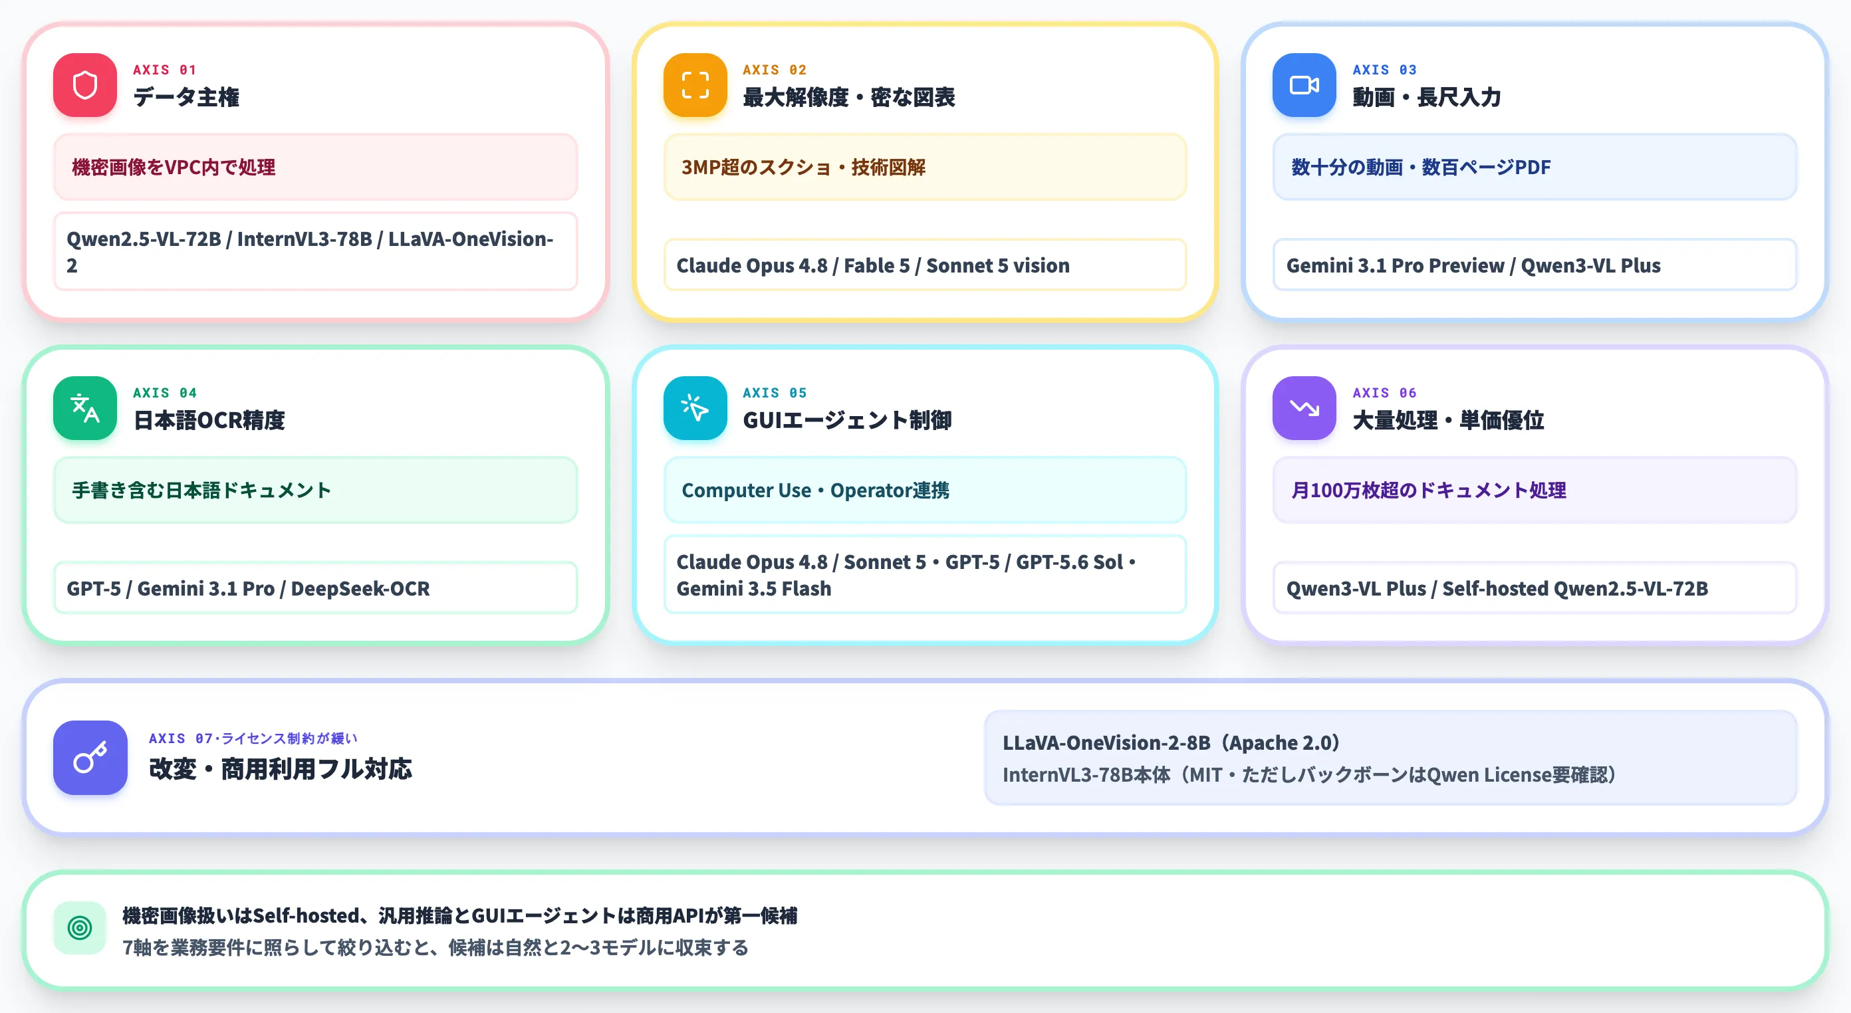Viewport: 1851px width, 1013px height.
Task: Click the InternVL3-78B本体 MIT license note
Action: (x=1310, y=775)
